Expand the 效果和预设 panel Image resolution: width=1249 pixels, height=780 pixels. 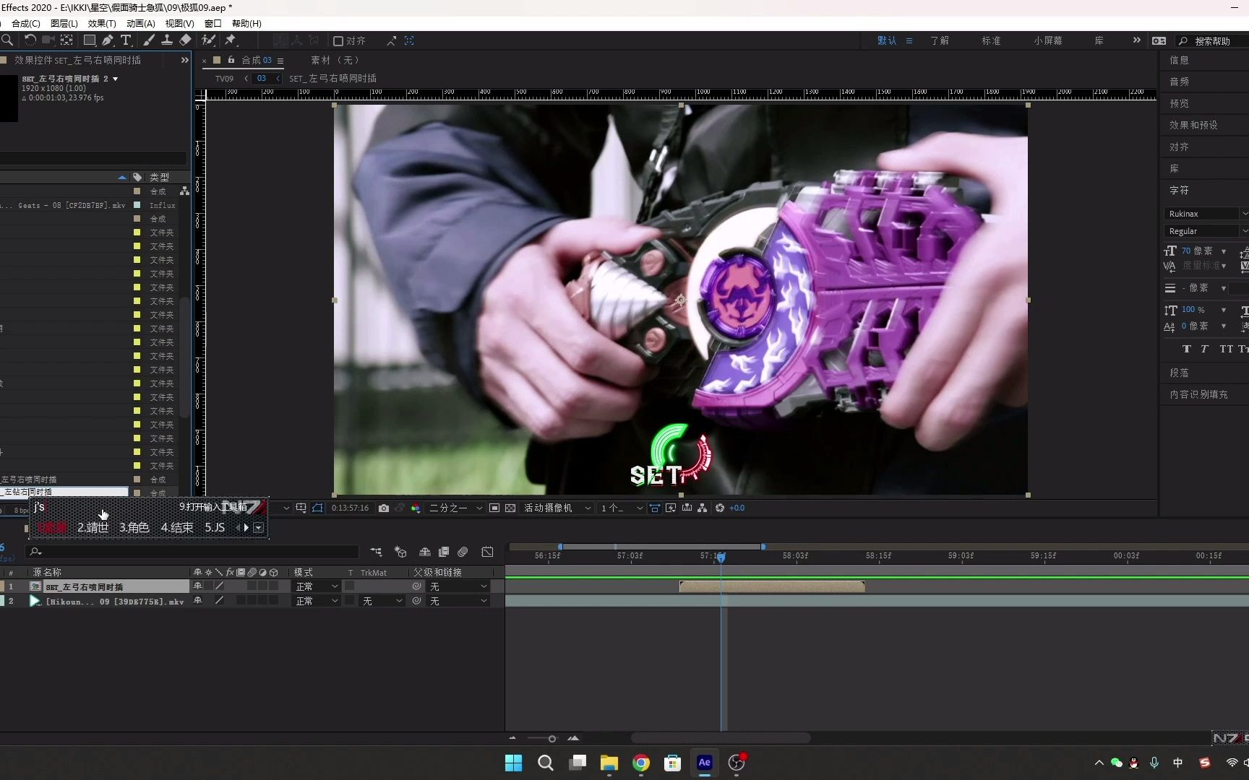click(x=1193, y=125)
